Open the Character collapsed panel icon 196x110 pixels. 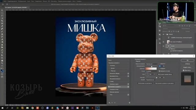tap(160, 43)
